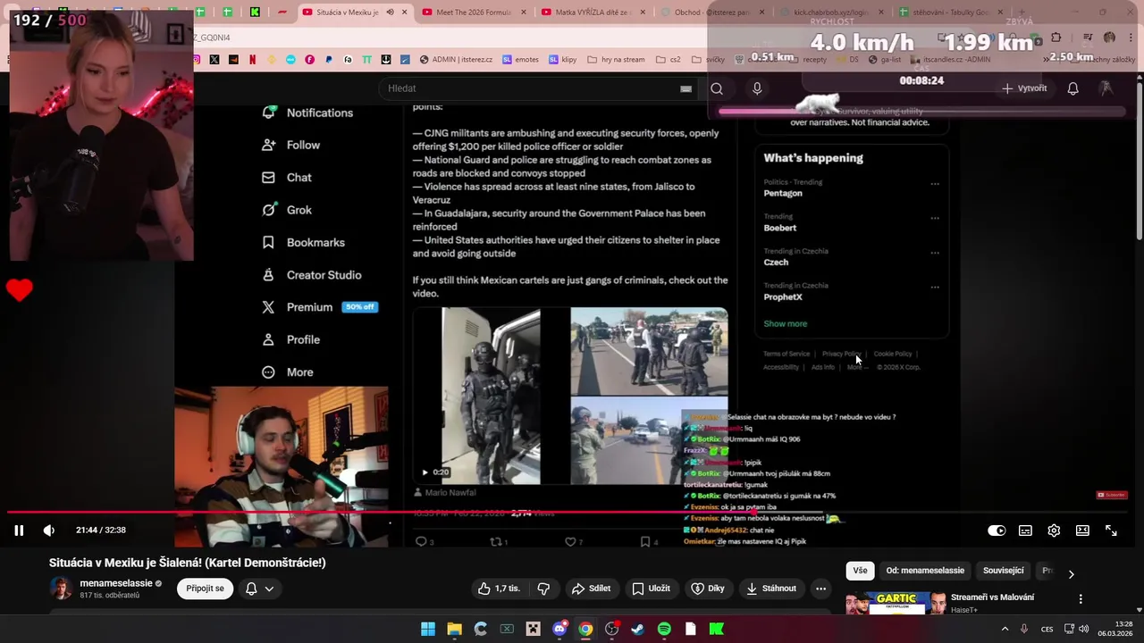The width and height of the screenshot is (1144, 643).
Task: Close the 'Situácia v Mexiku' tab
Action: click(x=405, y=12)
